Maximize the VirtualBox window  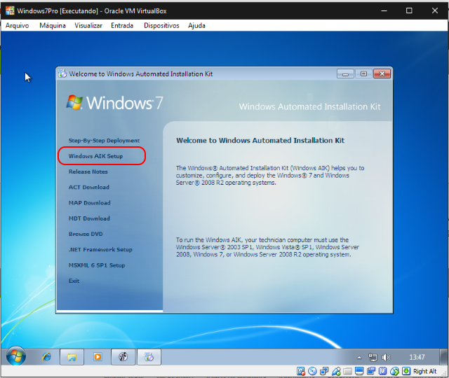[409, 11]
